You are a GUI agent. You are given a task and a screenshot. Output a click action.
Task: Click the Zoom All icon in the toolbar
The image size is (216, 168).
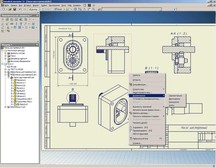pyautogui.click(x=75, y=9)
